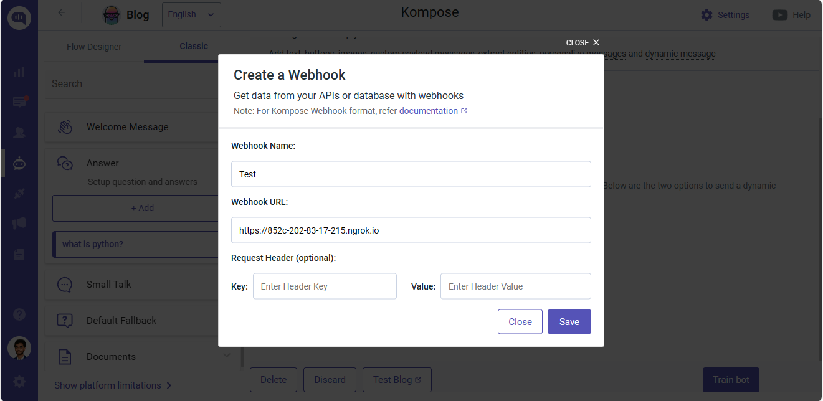Open conversations icon in the sidebar
This screenshot has height=401, width=823.
point(19,102)
